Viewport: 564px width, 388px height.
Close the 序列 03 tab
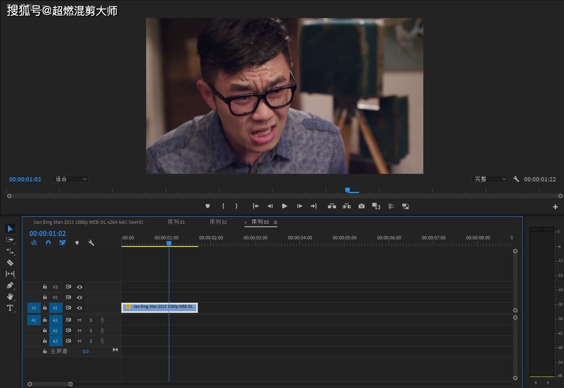click(x=246, y=223)
